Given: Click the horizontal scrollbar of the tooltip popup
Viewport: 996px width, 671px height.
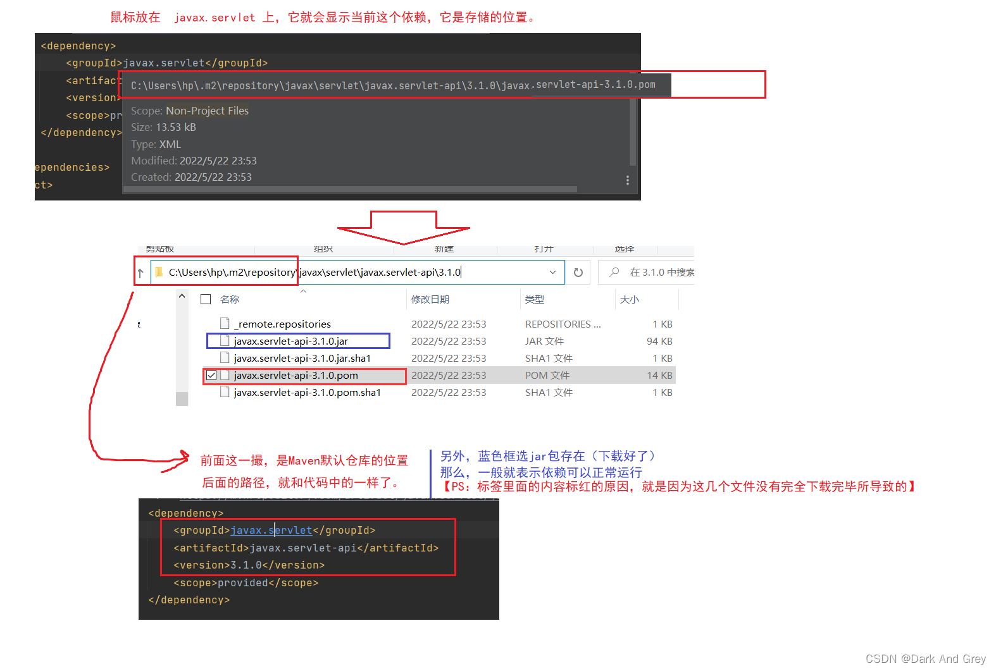Looking at the screenshot, I should point(350,189).
